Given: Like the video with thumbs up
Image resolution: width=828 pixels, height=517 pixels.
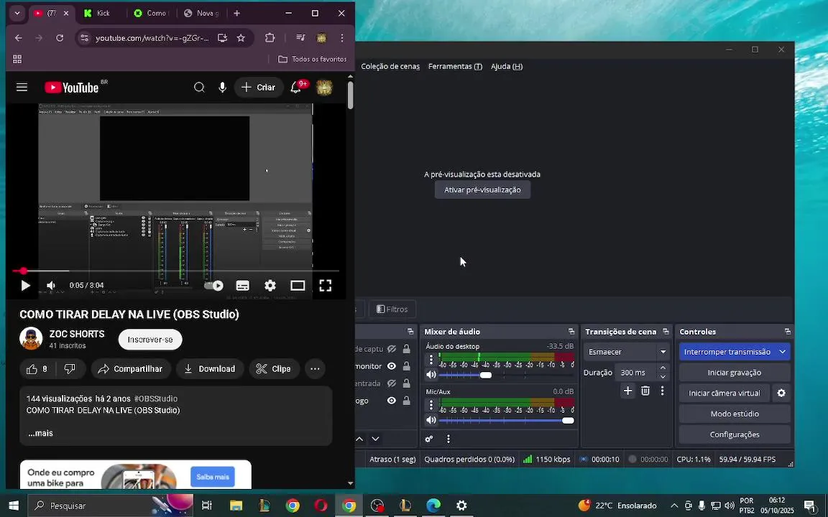Looking at the screenshot, I should tap(37, 369).
